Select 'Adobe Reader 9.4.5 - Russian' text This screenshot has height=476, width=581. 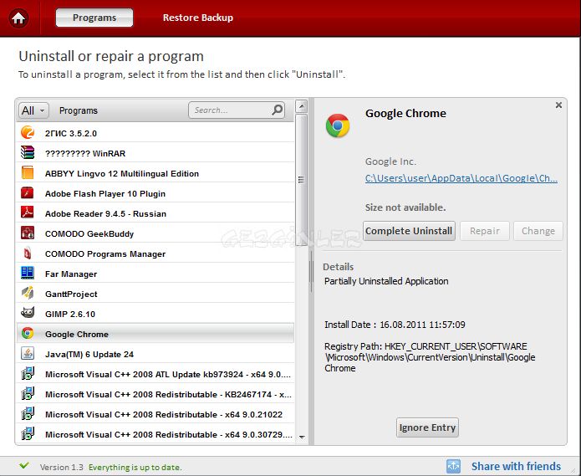tap(105, 213)
